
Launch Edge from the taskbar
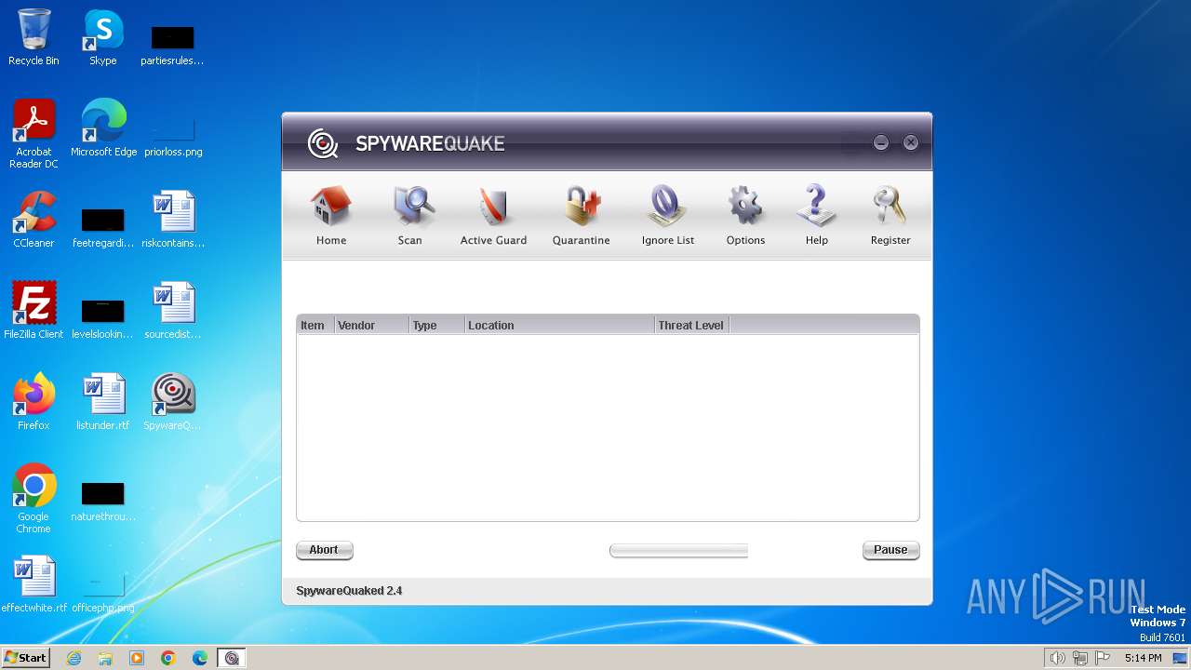pos(200,658)
